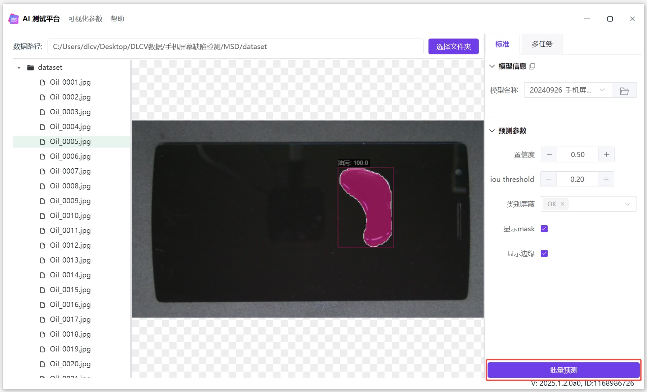Viewport: 647px width, 392px height.
Task: Collapse the dataset tree node arrow
Action: tap(19, 68)
